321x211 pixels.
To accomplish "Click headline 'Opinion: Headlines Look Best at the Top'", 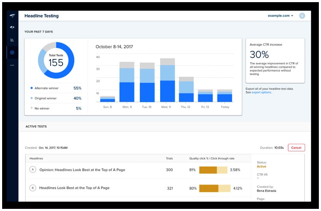I will click(82, 170).
